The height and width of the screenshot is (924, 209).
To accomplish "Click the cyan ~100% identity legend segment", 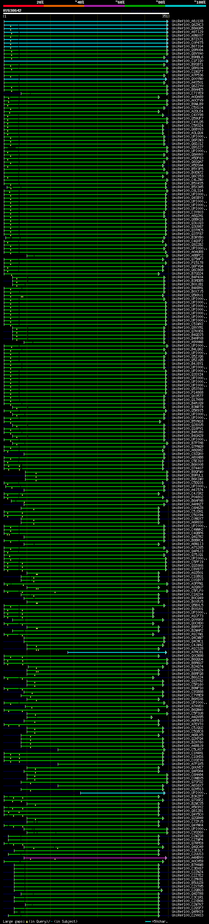I will click(185, 6).
